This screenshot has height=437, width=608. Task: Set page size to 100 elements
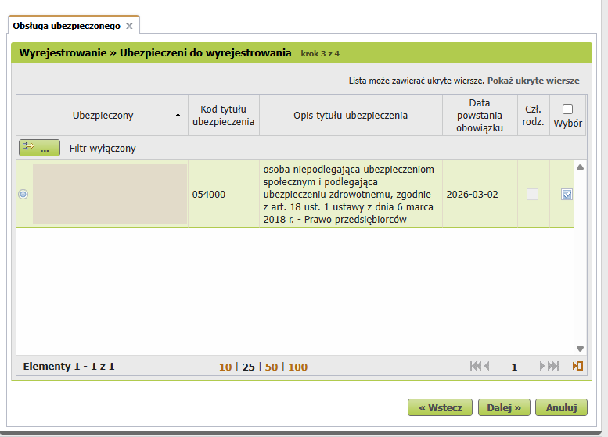pos(298,367)
